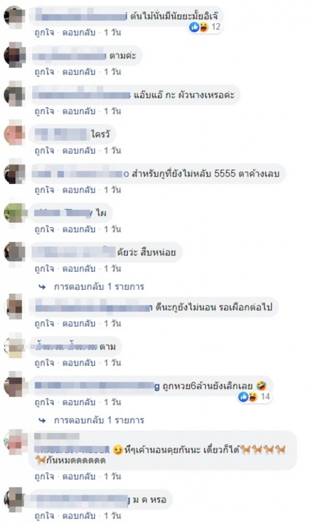Open blurred username on ตามค่ะ comment

69,56
